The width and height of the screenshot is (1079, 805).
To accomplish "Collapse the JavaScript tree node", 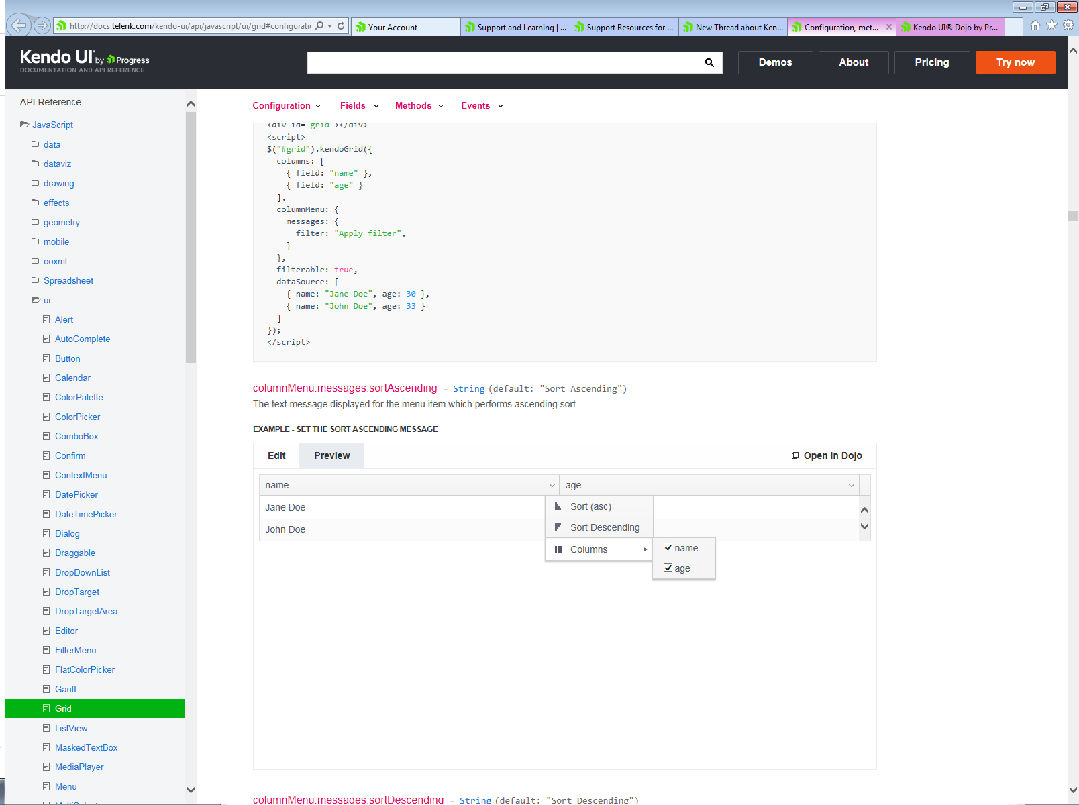I will pyautogui.click(x=24, y=125).
